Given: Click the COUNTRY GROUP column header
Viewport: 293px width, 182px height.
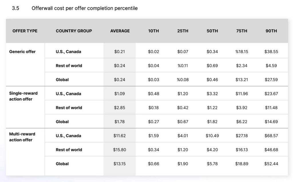Looking at the screenshot, I should [74, 31].
